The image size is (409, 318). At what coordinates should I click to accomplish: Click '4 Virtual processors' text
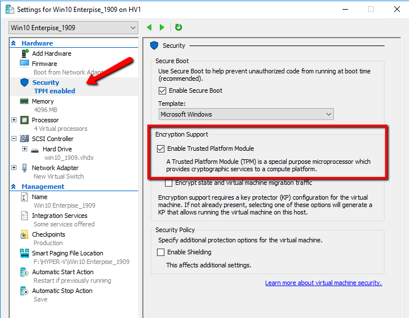[x=60, y=129]
